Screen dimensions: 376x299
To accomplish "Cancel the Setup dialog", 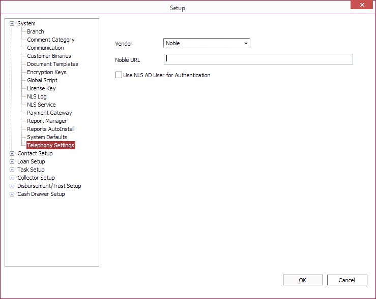I will [x=347, y=280].
